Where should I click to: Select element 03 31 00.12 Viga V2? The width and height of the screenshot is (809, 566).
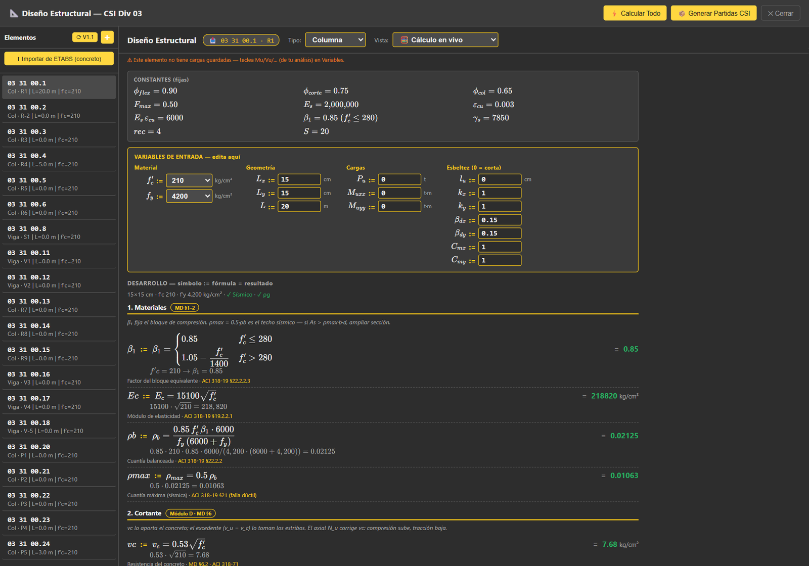59,281
